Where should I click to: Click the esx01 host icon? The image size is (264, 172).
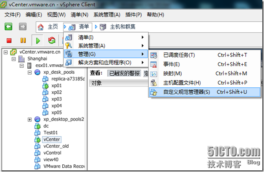coord(29,66)
